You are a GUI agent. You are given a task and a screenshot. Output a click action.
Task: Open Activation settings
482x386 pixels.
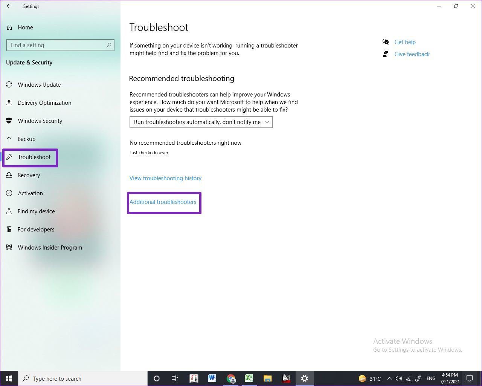pos(30,193)
